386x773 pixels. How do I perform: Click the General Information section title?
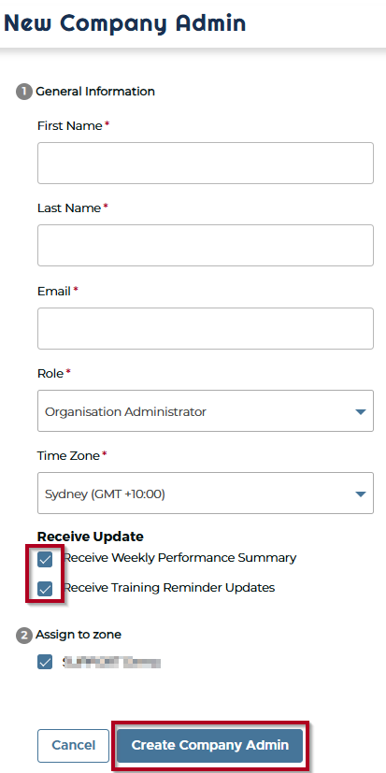click(95, 92)
